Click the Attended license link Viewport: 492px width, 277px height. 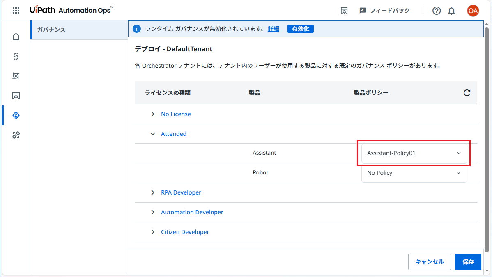(174, 134)
